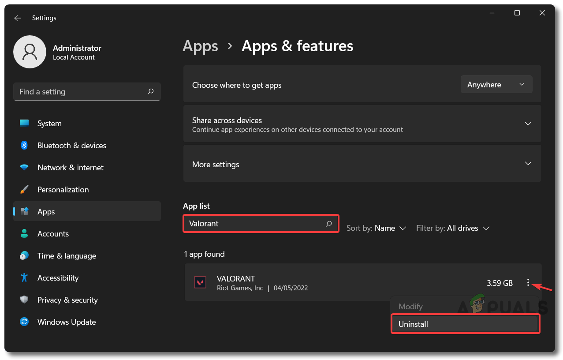
Task: Click the VALORANT app icon
Action: (x=200, y=283)
